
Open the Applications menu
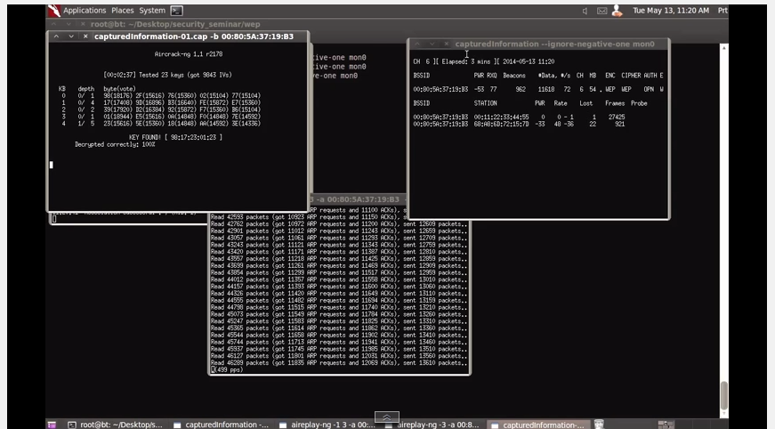[85, 11]
